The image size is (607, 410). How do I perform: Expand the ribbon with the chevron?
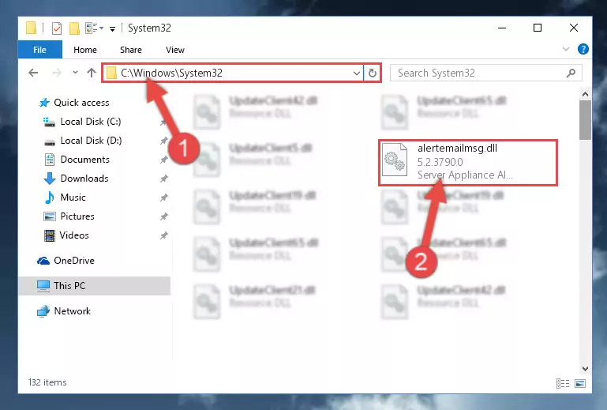click(x=566, y=49)
